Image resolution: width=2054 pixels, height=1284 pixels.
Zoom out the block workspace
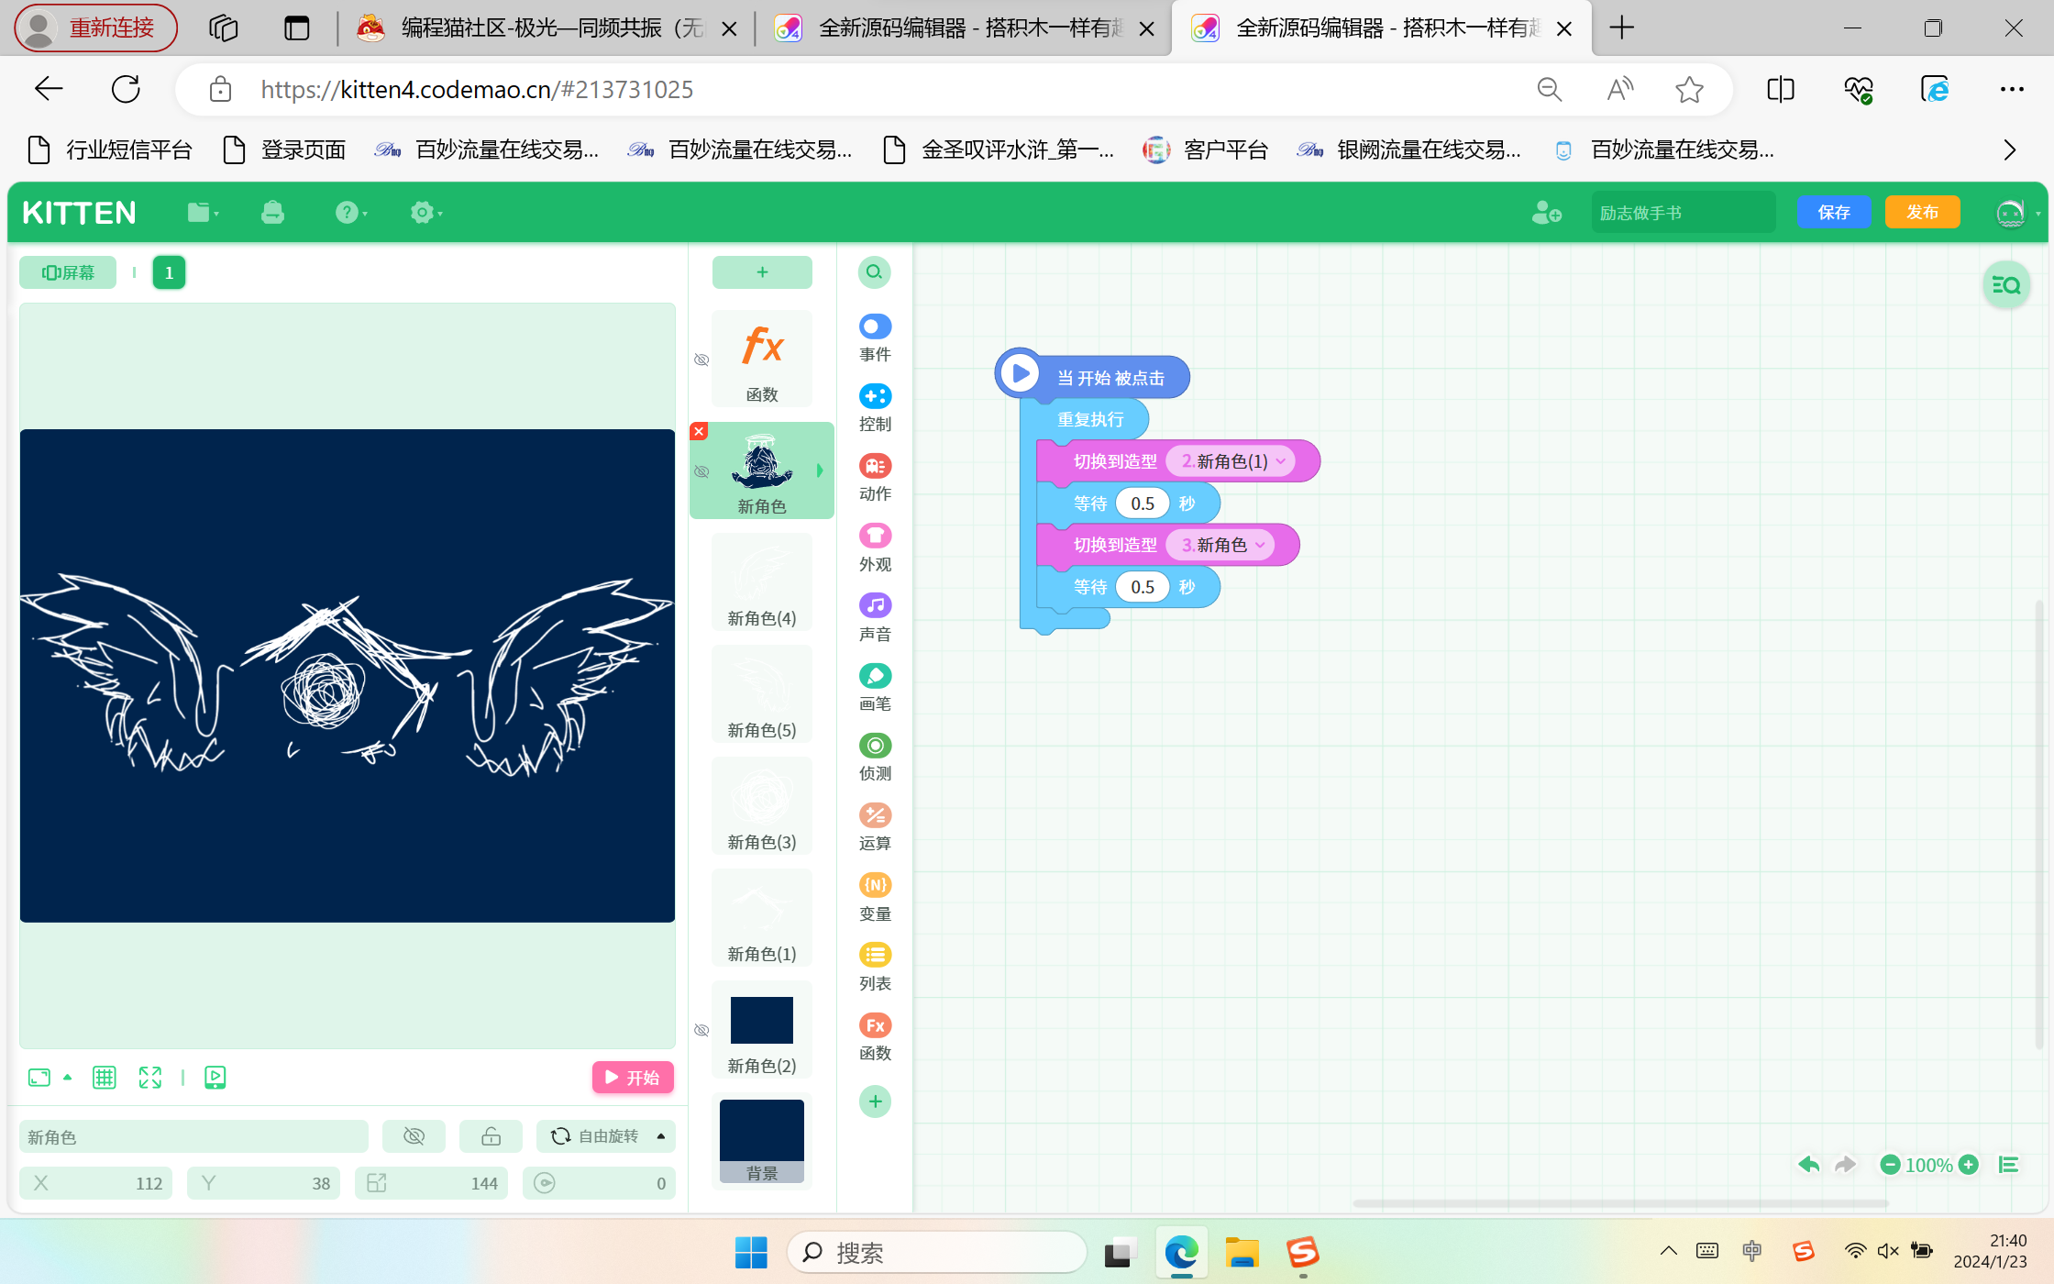point(1890,1165)
